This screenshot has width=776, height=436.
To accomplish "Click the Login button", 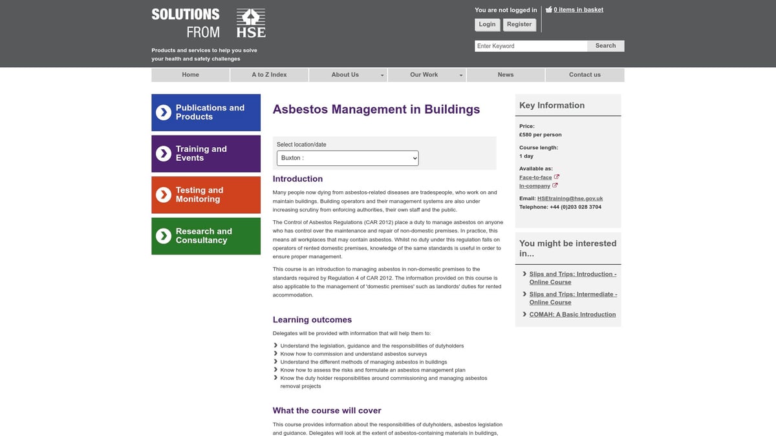I will click(x=487, y=25).
